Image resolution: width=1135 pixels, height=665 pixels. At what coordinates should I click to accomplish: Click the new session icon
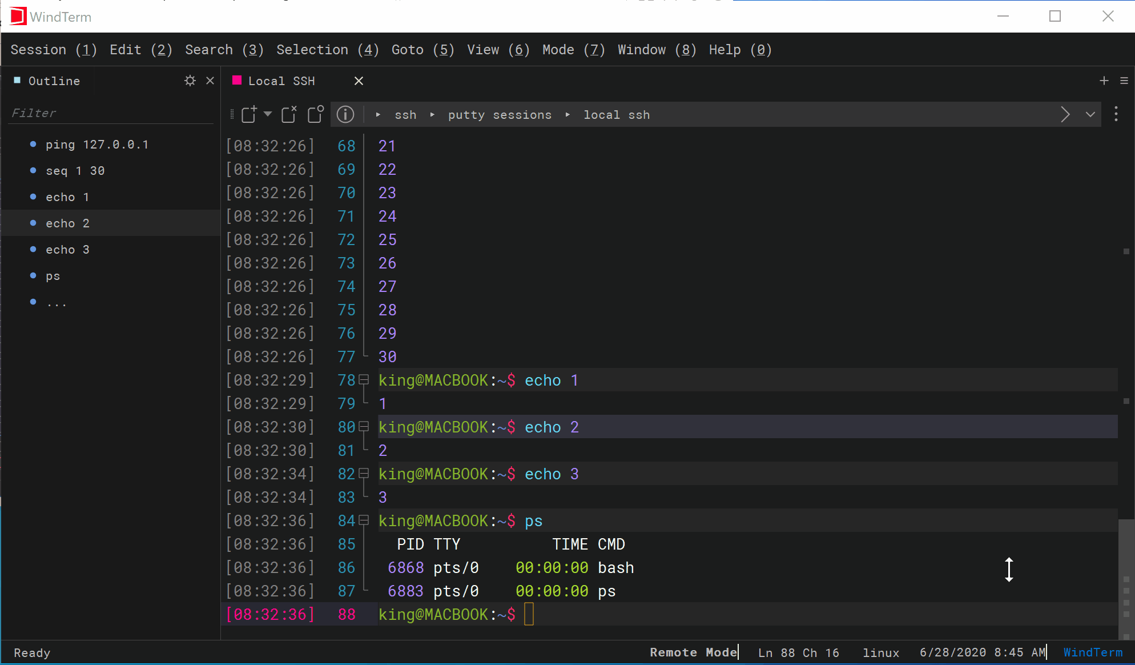(249, 114)
